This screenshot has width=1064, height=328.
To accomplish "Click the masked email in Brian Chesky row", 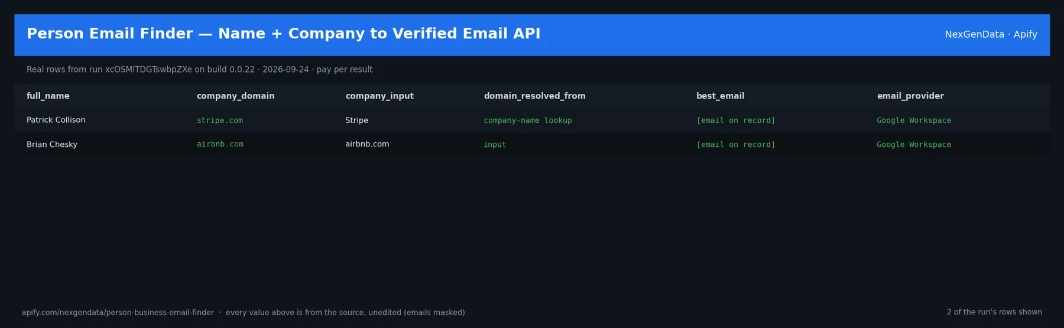I will coord(736,145).
